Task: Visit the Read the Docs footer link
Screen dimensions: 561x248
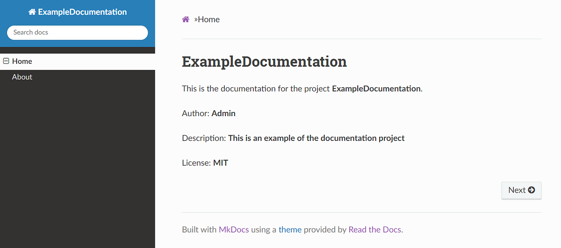Action: click(375, 229)
